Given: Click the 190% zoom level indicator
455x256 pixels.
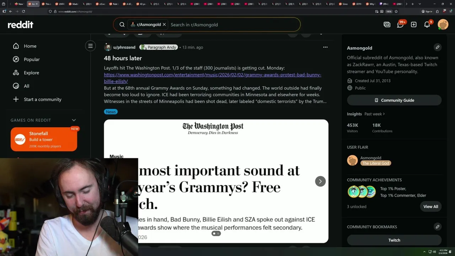Looking at the screenshot, I should coord(389,11).
